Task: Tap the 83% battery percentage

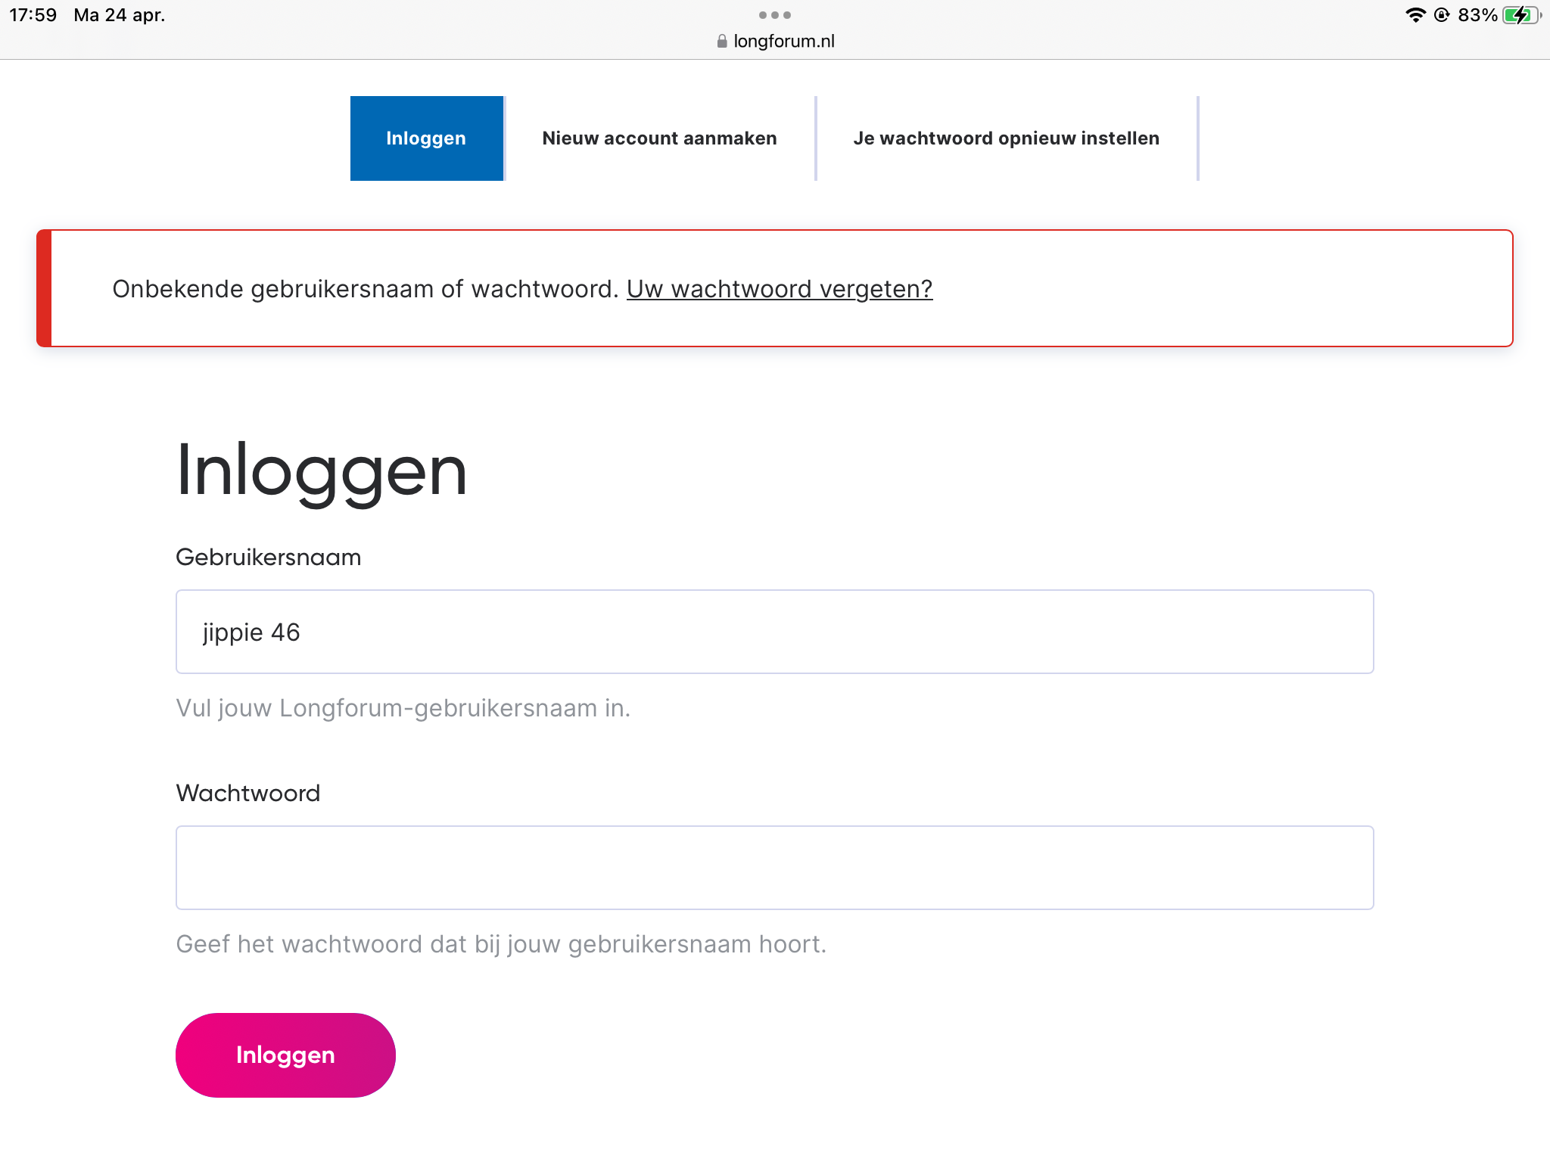Action: click(1477, 15)
